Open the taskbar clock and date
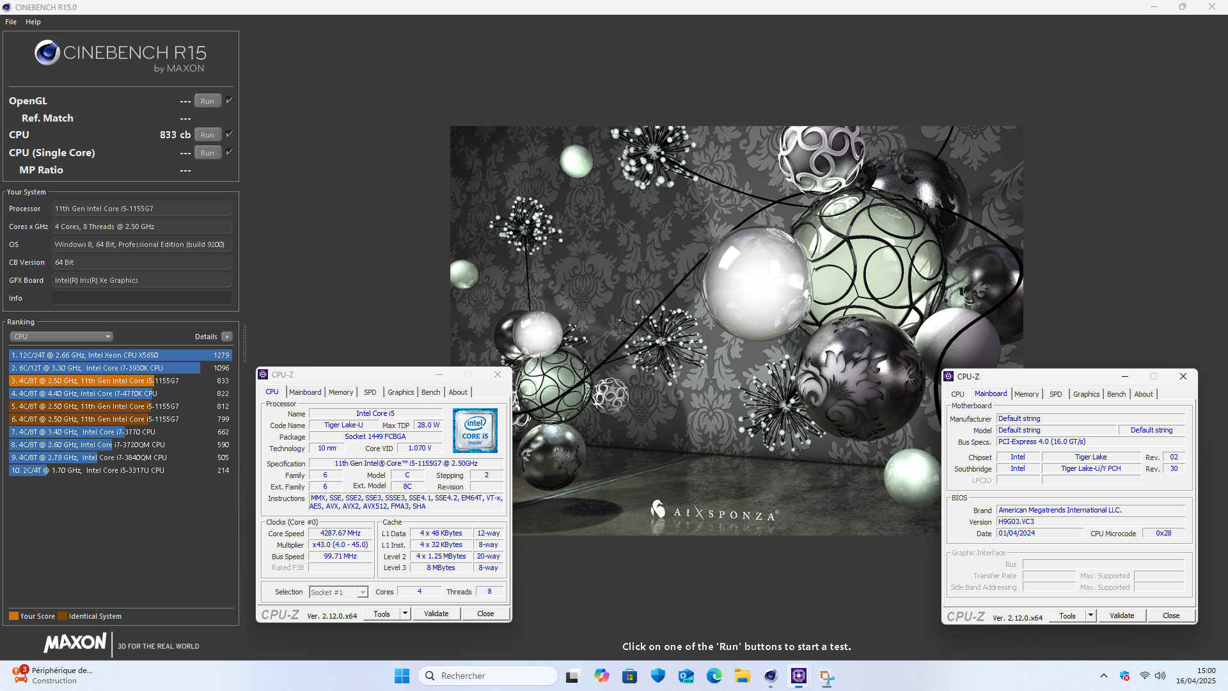This screenshot has width=1228, height=691. click(x=1195, y=676)
